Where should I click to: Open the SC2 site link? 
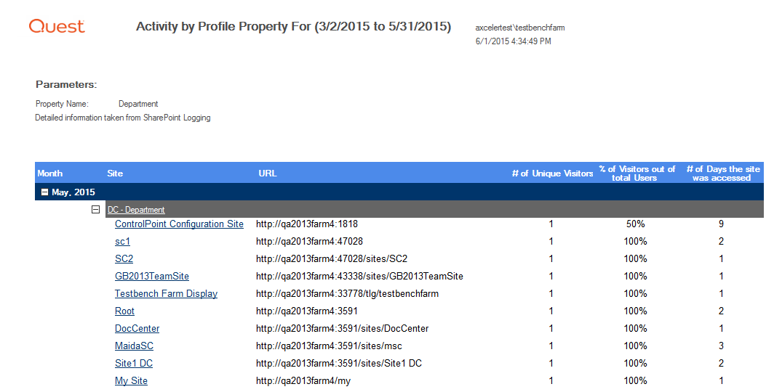coord(124,259)
